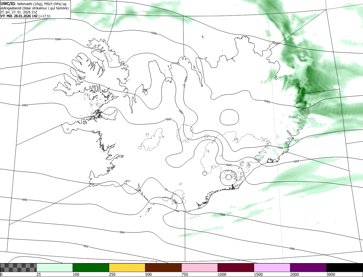Image resolution: width=363 pixels, height=277 pixels.
Task: Click the 1010 isobar label
Action: (x=275, y=43)
